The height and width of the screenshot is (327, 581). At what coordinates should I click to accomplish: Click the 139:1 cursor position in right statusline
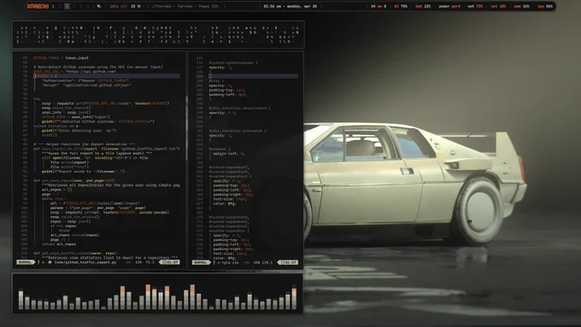click(267, 262)
